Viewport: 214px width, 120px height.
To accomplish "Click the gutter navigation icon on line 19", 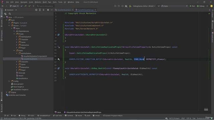I will (x=59, y=68).
